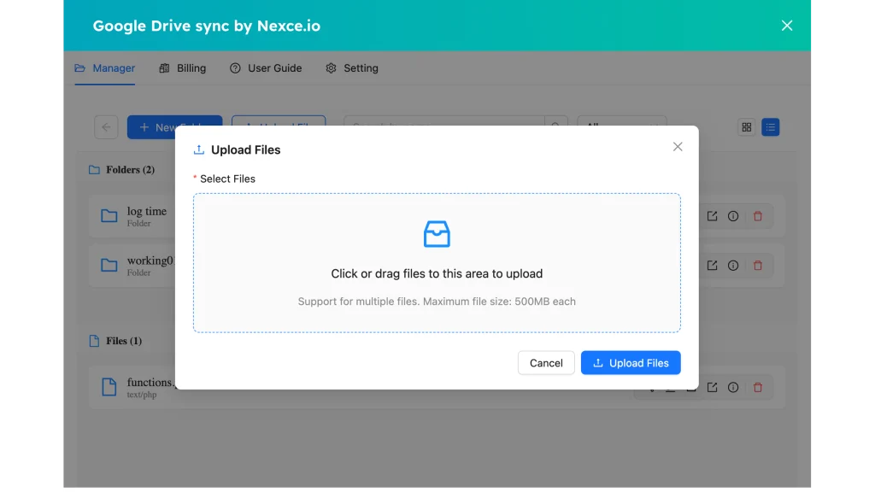Delete the functions php file
This screenshot has height=492, width=875.
coord(758,388)
